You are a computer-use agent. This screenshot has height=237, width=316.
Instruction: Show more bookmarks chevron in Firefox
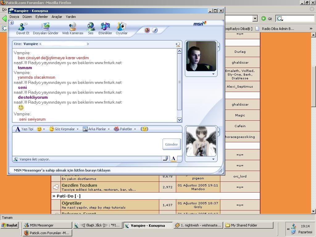pyautogui.click(x=311, y=29)
